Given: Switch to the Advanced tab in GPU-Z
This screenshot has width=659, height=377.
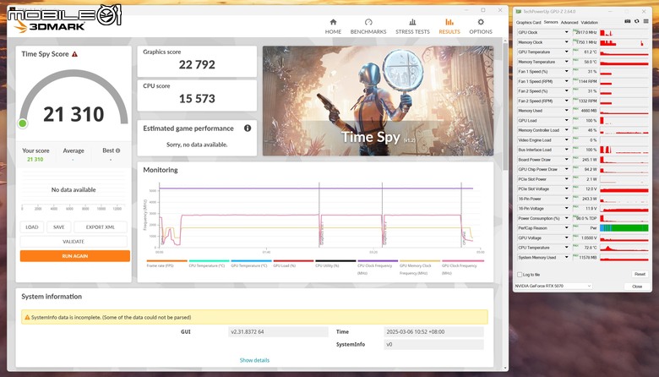Looking at the screenshot, I should click(569, 22).
